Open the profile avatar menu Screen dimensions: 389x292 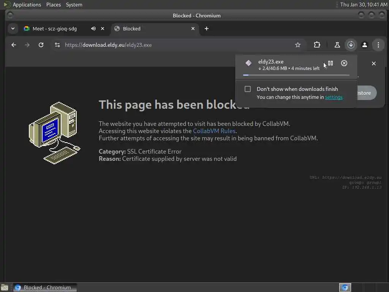point(364,45)
